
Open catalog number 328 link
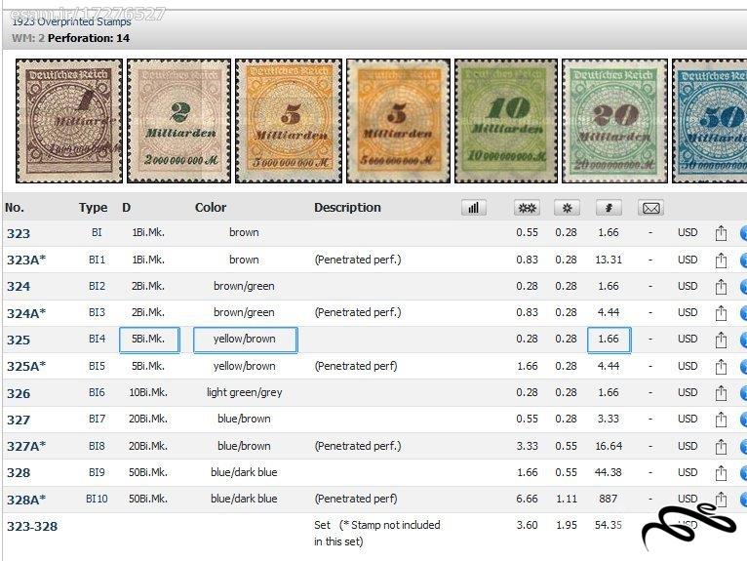click(19, 473)
